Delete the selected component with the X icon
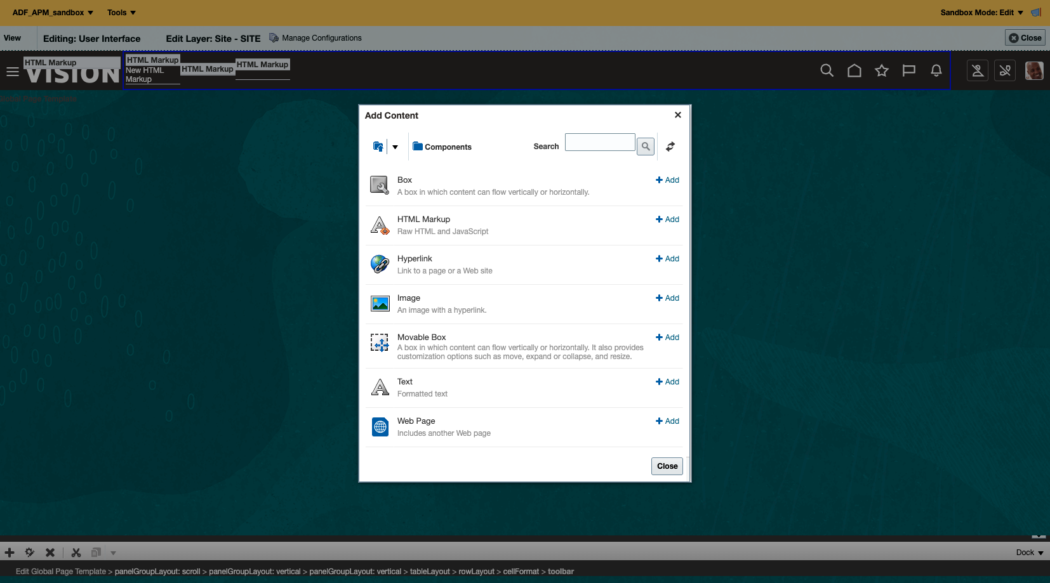The width and height of the screenshot is (1050, 583). click(x=50, y=552)
